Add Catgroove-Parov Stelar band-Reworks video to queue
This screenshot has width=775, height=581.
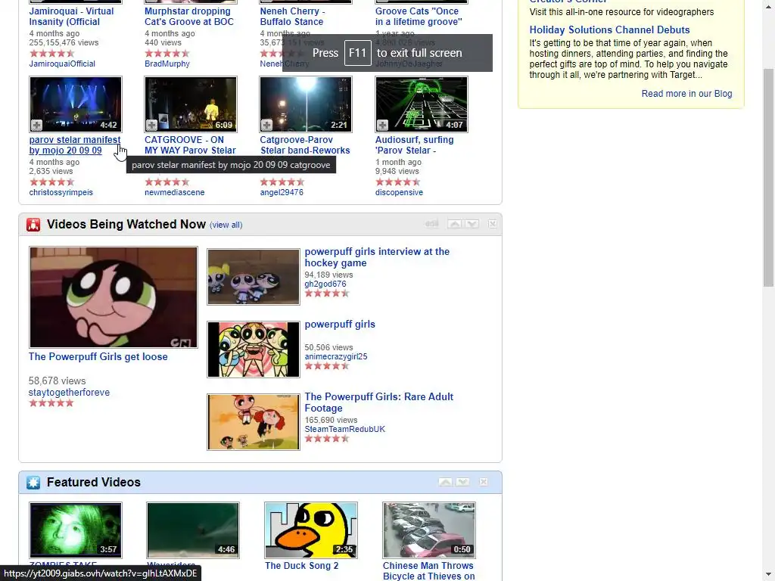pyautogui.click(x=267, y=125)
